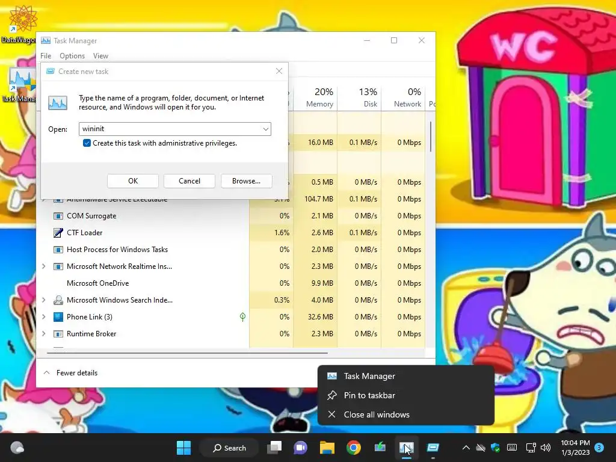Click the pin icon in the jump list

[x=332, y=395]
